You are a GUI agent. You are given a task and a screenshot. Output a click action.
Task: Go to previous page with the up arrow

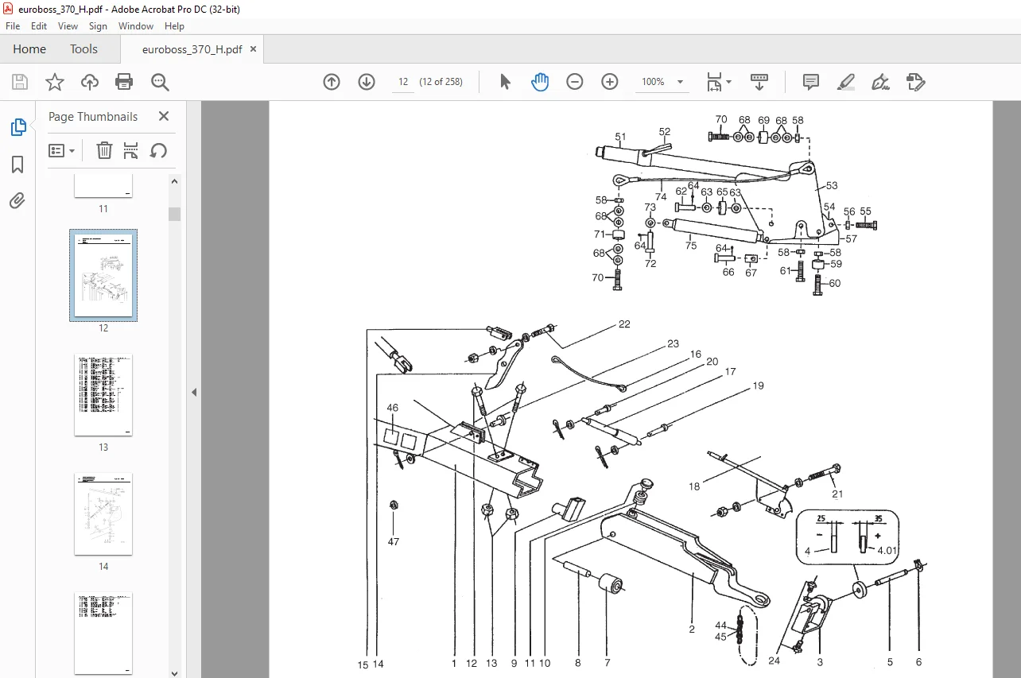pyautogui.click(x=332, y=82)
